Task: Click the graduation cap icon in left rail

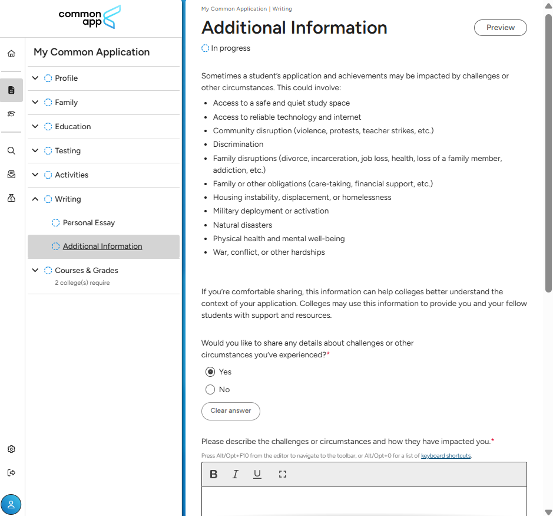Action: point(11,114)
